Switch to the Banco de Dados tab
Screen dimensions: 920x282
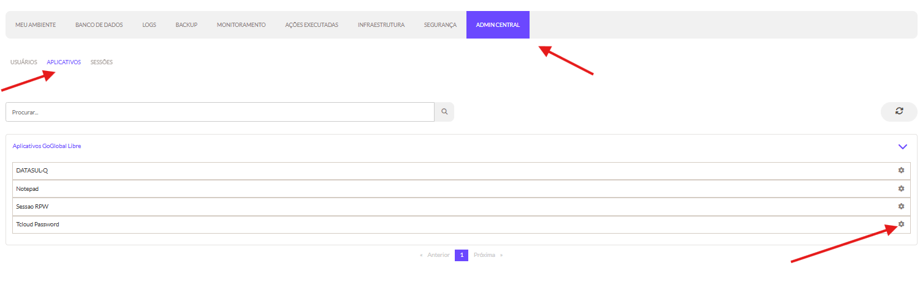99,25
